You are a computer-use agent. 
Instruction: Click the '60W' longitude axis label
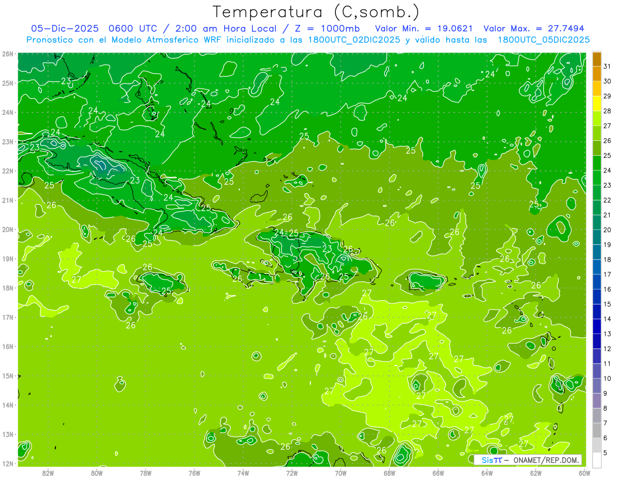point(585,473)
